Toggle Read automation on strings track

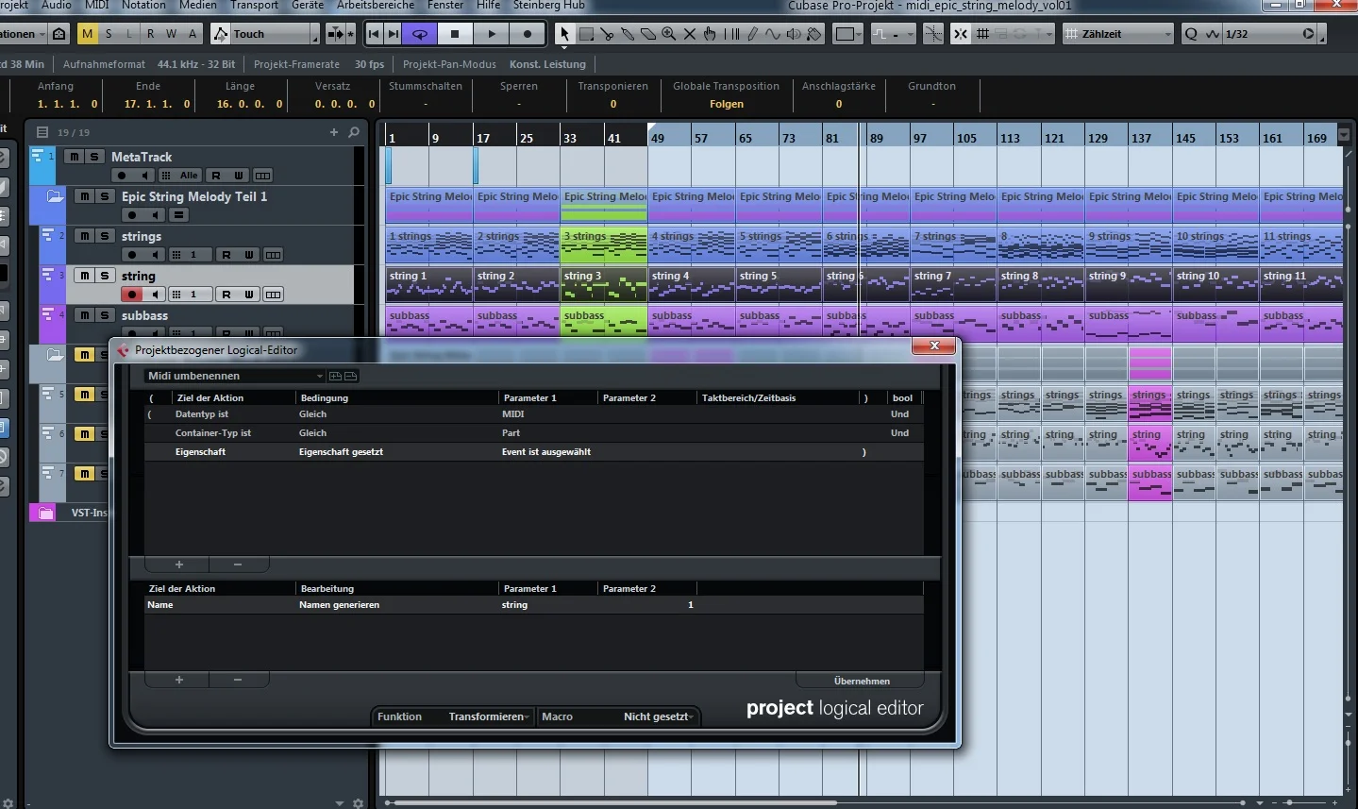tap(226, 255)
